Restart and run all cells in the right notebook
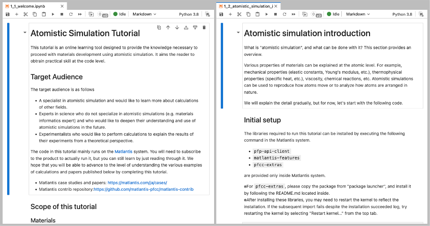Screen dimensions: 430x226 (293, 14)
